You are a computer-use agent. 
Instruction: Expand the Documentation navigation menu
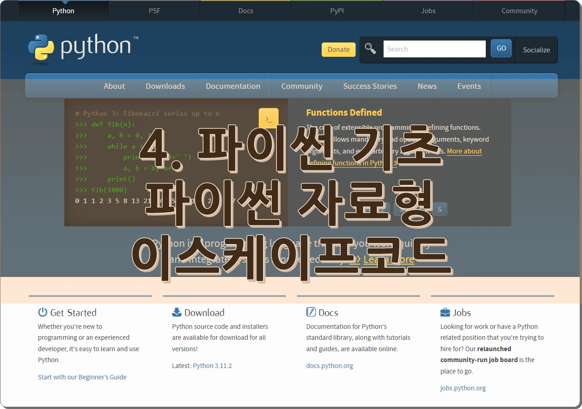[233, 86]
